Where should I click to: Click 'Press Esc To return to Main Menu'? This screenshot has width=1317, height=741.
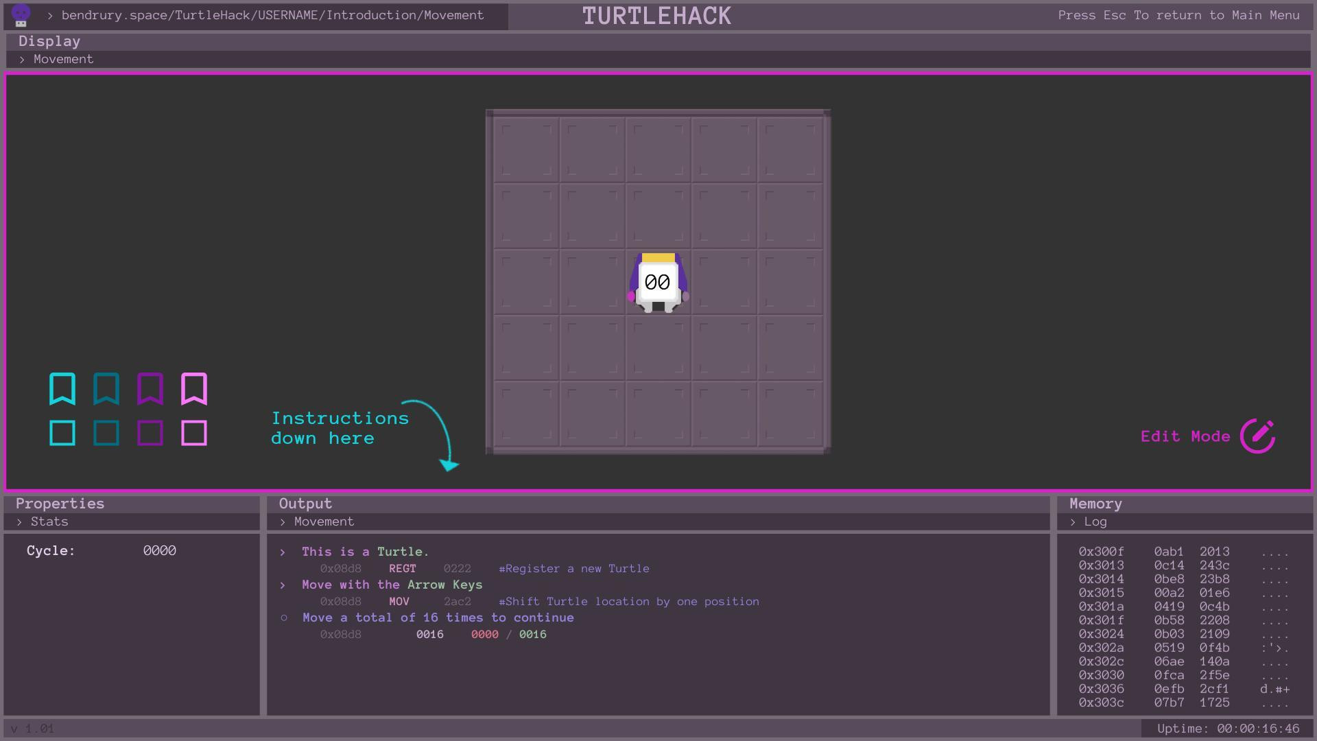[x=1178, y=15]
